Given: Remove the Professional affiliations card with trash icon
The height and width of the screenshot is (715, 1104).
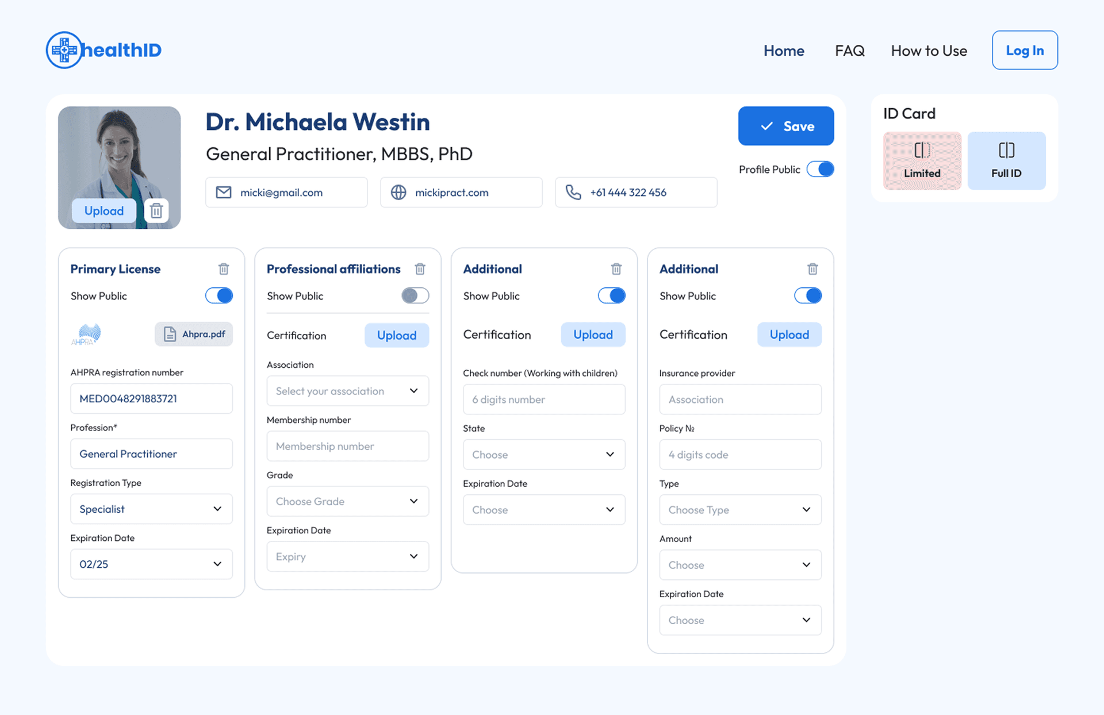Looking at the screenshot, I should [420, 268].
